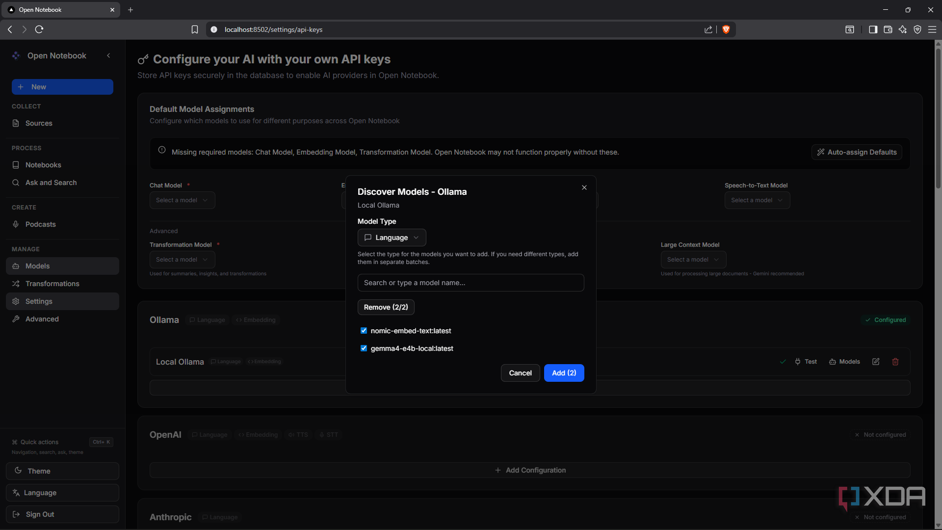Delete the Local Ollama configuration
The width and height of the screenshot is (942, 530).
(895, 362)
